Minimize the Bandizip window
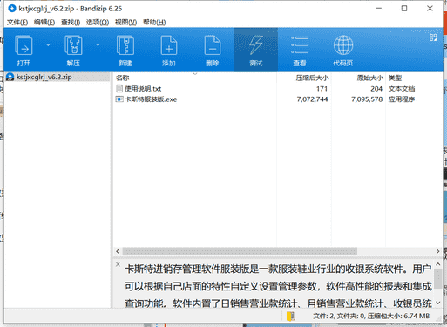 379,9
